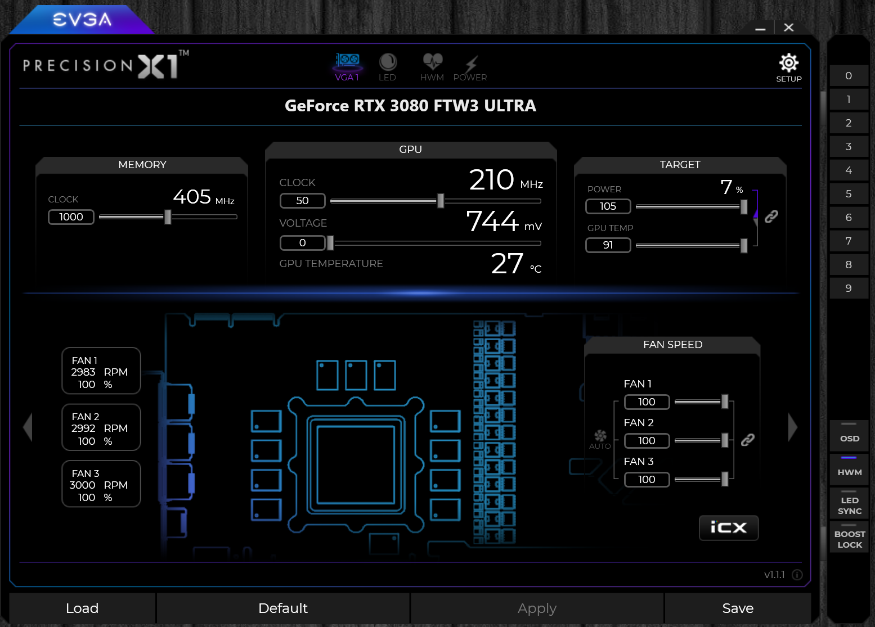The image size is (875, 627).
Task: Select profile slot 5
Action: [x=849, y=194]
